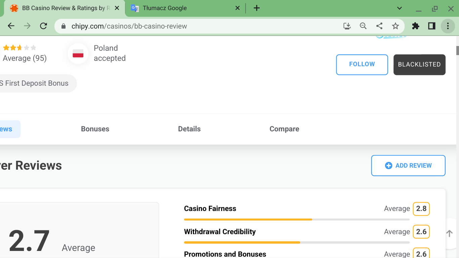This screenshot has height=258, width=459.
Task: Open the Extensions puzzle icon
Action: coord(416,26)
